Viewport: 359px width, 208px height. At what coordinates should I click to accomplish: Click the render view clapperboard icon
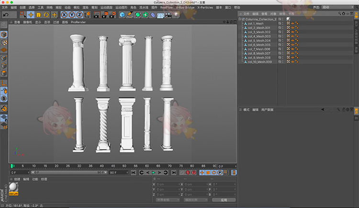click(96, 15)
